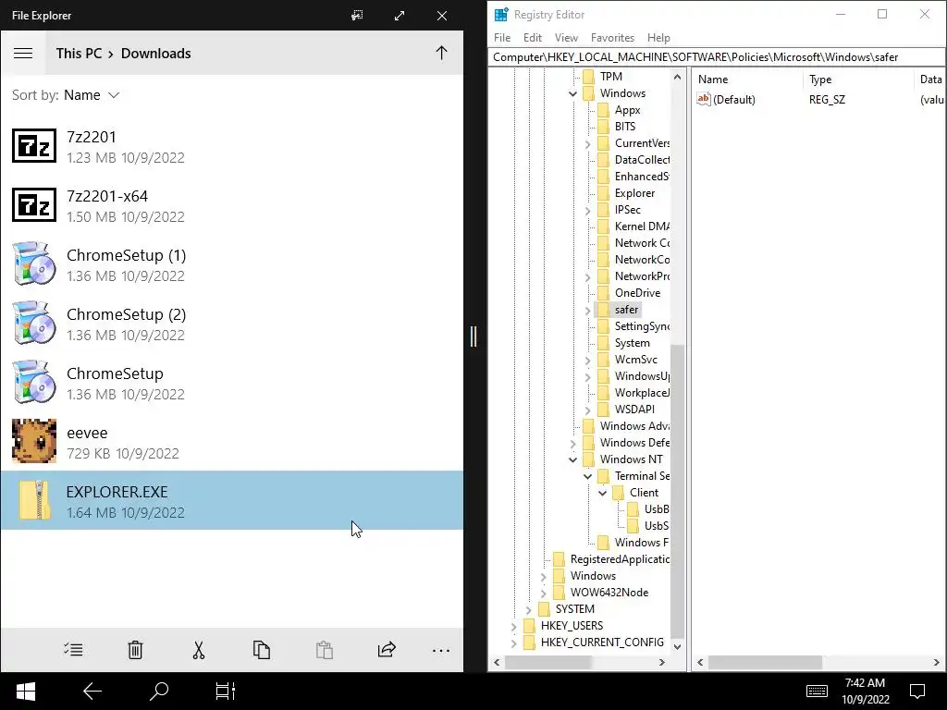The image size is (947, 710).
Task: Click the tablet mode icon in File Explorer title bar
Action: [357, 15]
